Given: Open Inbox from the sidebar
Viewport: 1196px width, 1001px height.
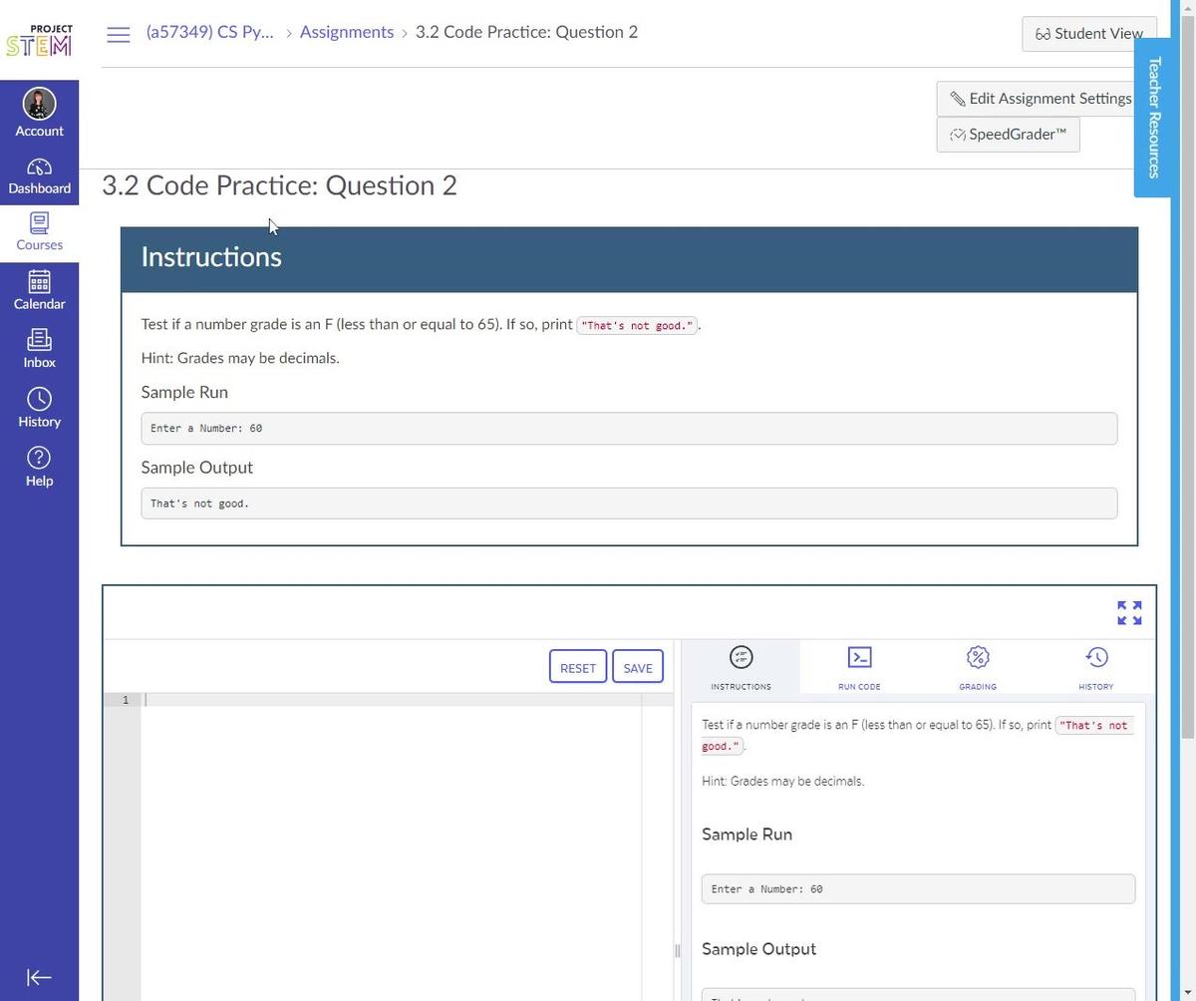Looking at the screenshot, I should pyautogui.click(x=39, y=349).
